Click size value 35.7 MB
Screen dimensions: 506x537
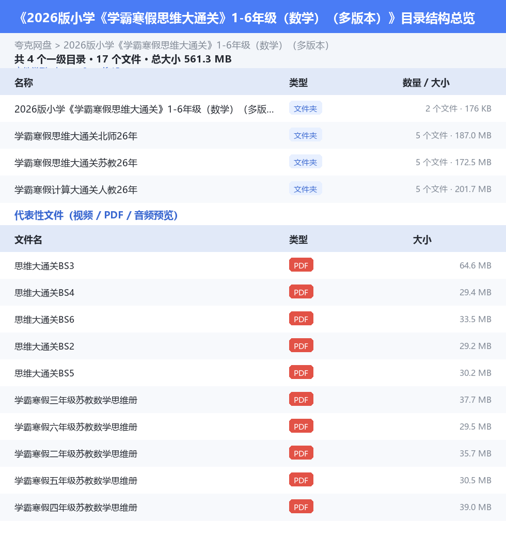(x=475, y=453)
